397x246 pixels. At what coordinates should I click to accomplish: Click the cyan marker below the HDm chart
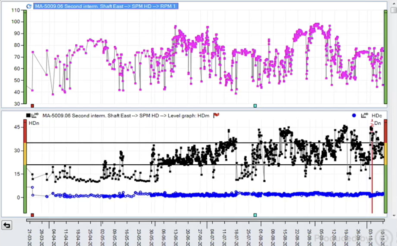[255, 215]
